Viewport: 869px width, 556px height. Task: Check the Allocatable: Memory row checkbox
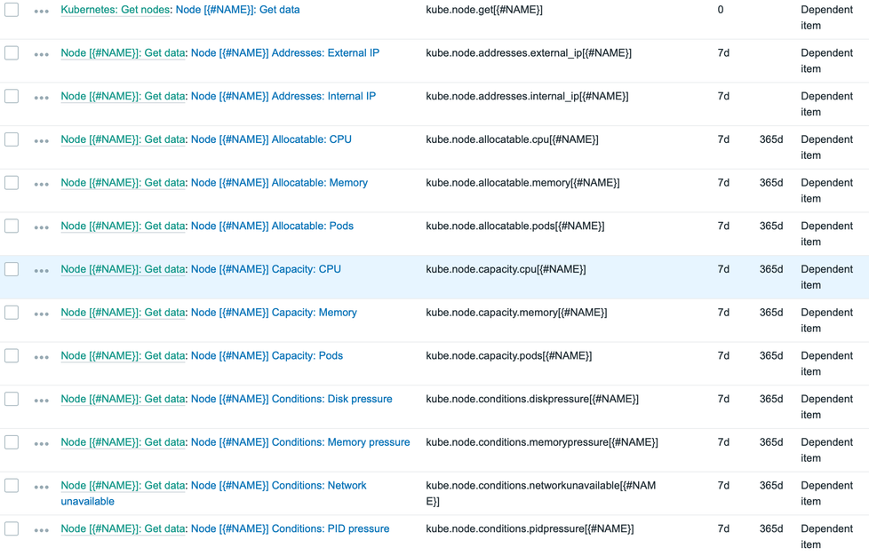[12, 182]
